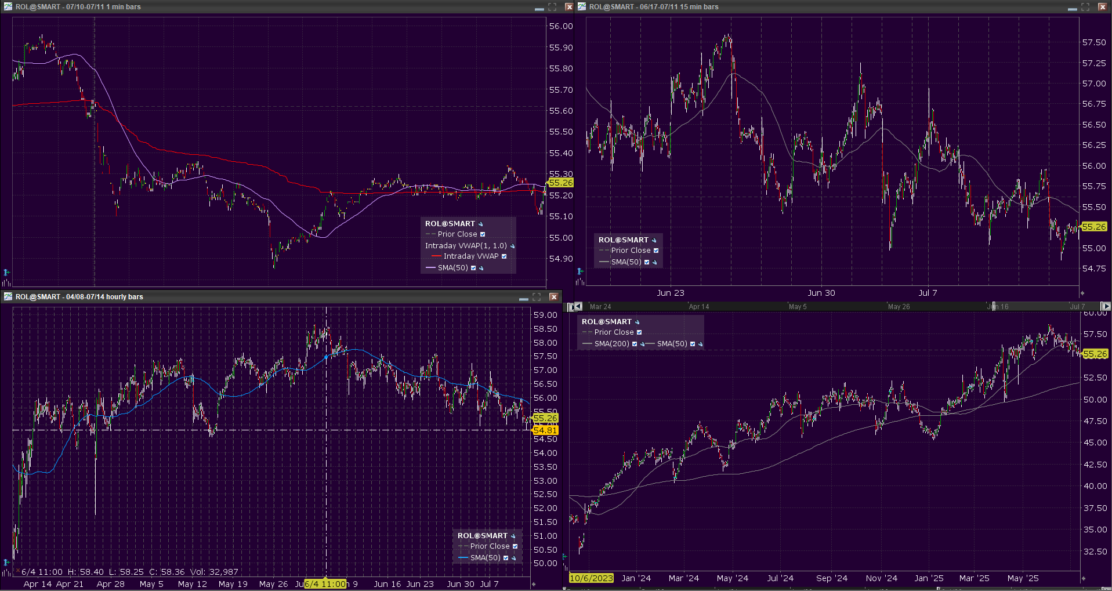Click the right scroll arrow on daily timeline
This screenshot has width=1112, height=591.
point(1106,306)
